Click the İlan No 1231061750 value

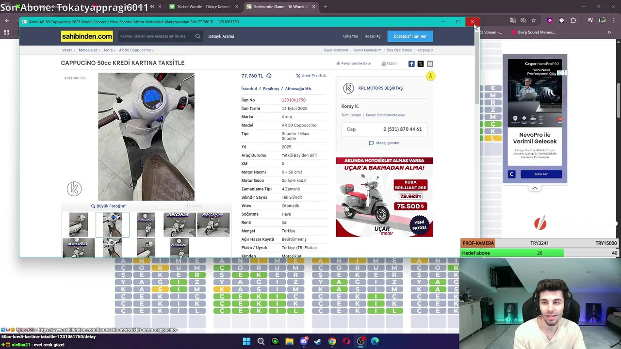294,100
